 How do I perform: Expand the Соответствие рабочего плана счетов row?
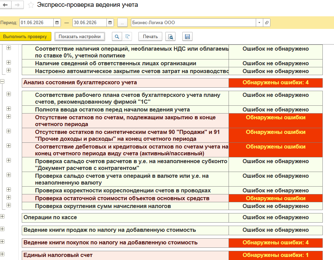click(x=9, y=94)
